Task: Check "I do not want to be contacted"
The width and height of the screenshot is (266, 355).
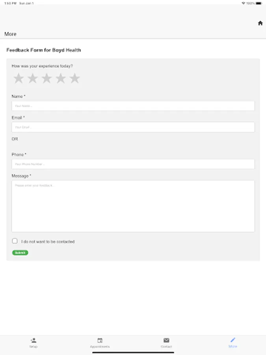Action: pyautogui.click(x=15, y=241)
